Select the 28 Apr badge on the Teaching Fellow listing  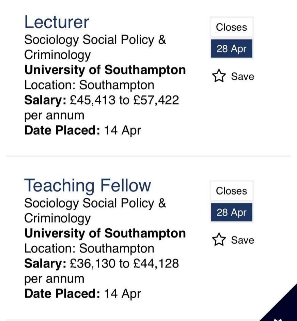(x=231, y=212)
